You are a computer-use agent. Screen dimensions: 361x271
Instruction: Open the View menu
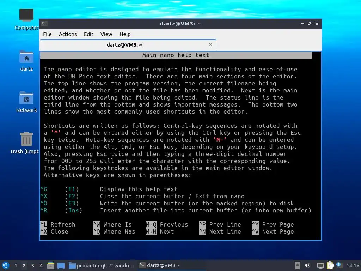coord(106,34)
